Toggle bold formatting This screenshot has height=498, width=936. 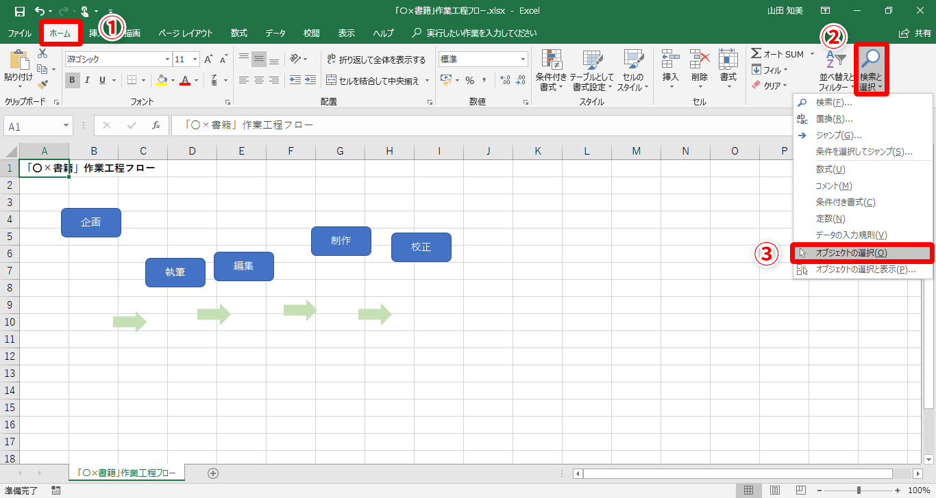click(73, 80)
